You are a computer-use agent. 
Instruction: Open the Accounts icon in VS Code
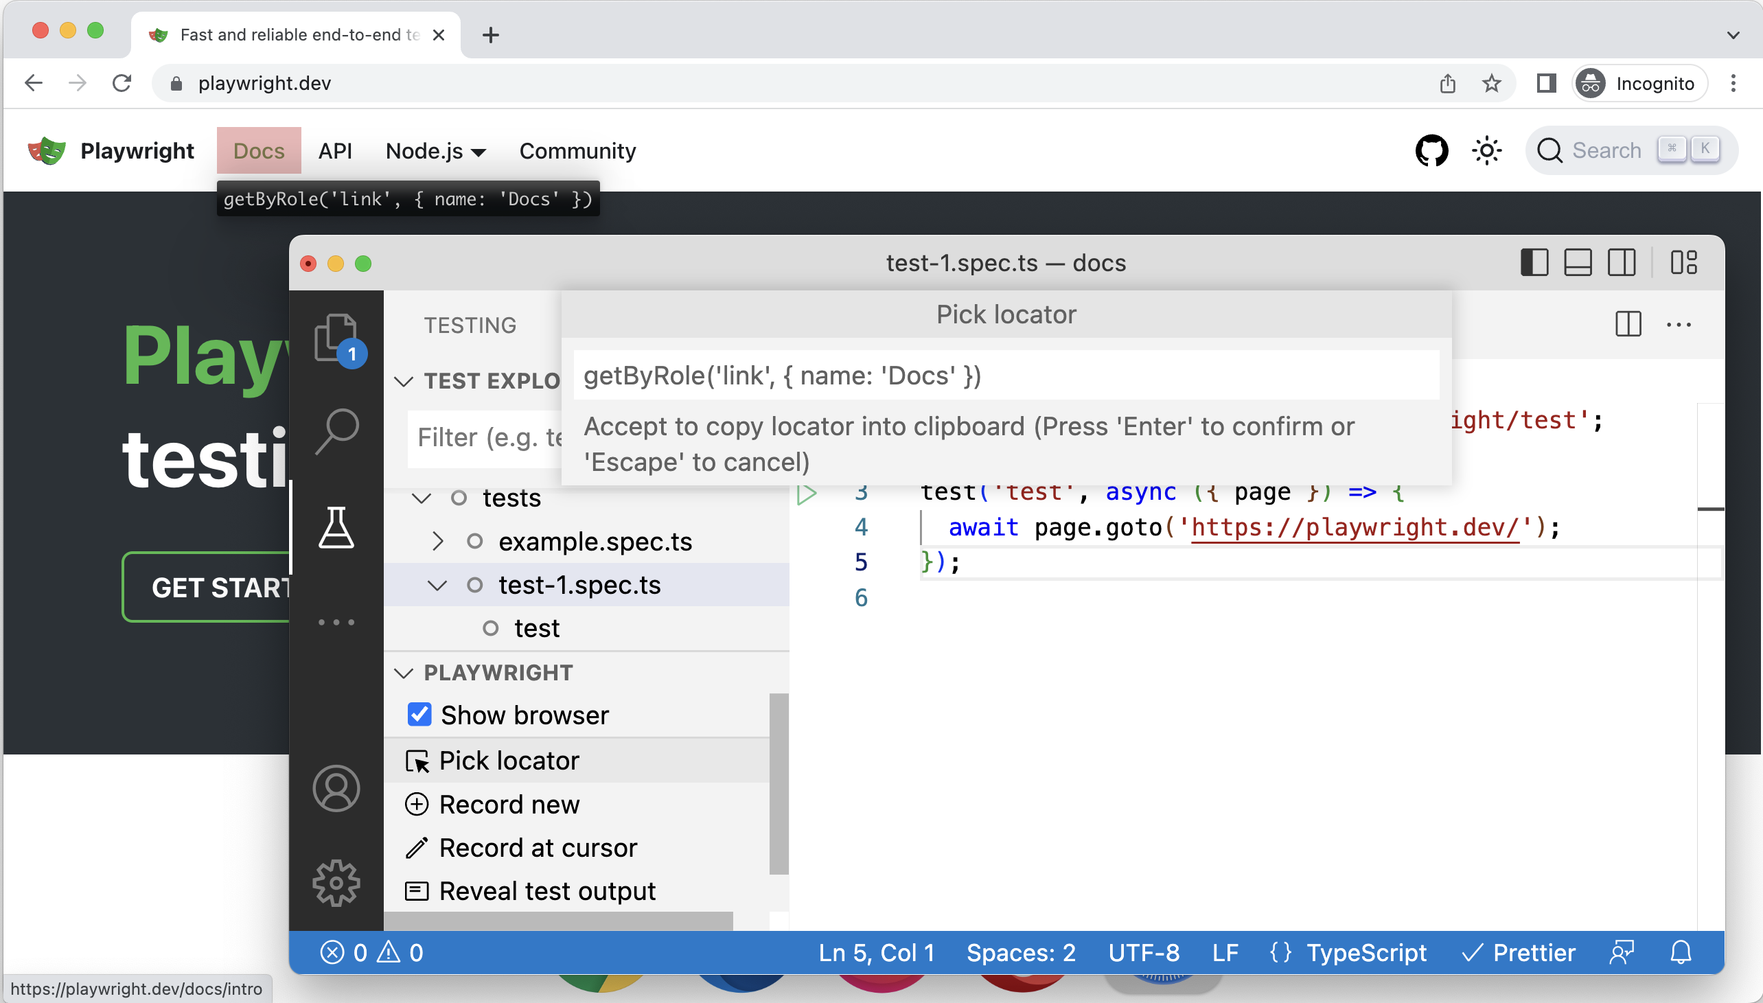pyautogui.click(x=336, y=788)
